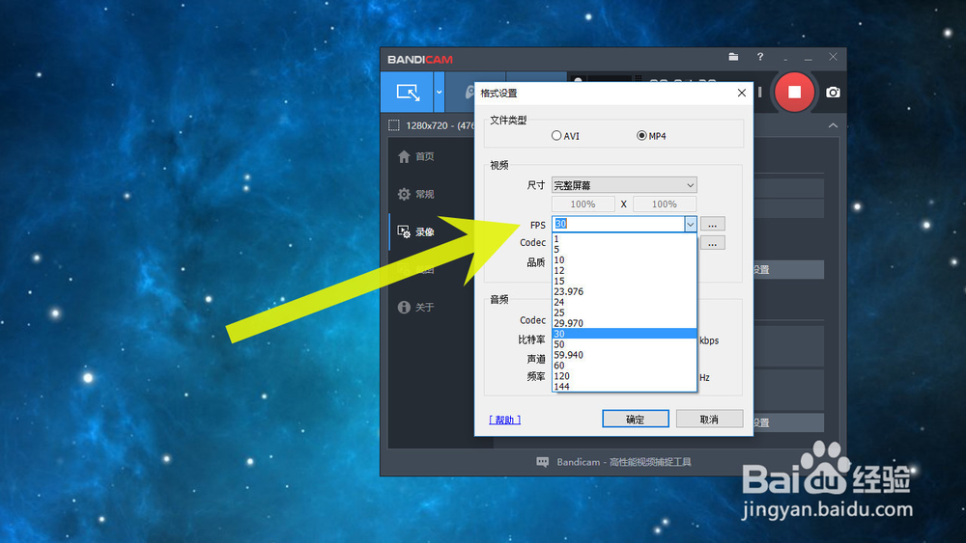The height and width of the screenshot is (543, 966).
Task: Open FPS advanced settings ellipsis button
Action: click(712, 224)
